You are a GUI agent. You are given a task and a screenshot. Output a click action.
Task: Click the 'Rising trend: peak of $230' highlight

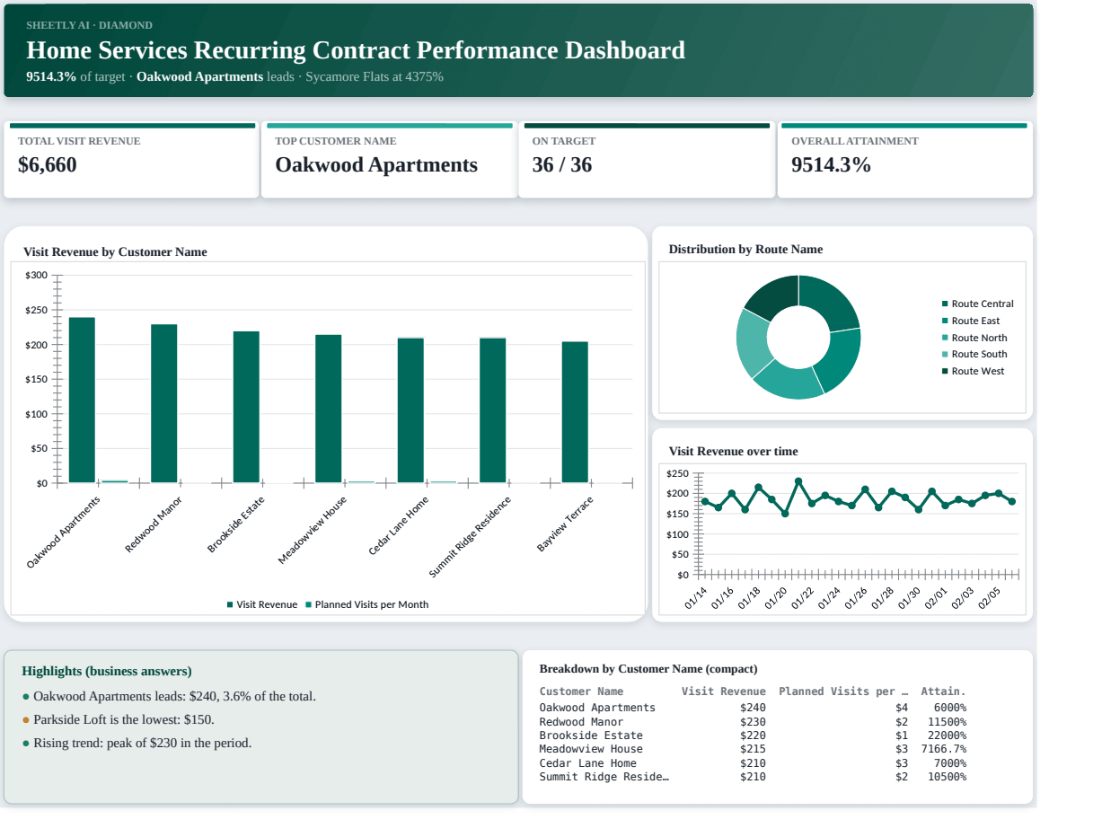[x=142, y=743]
